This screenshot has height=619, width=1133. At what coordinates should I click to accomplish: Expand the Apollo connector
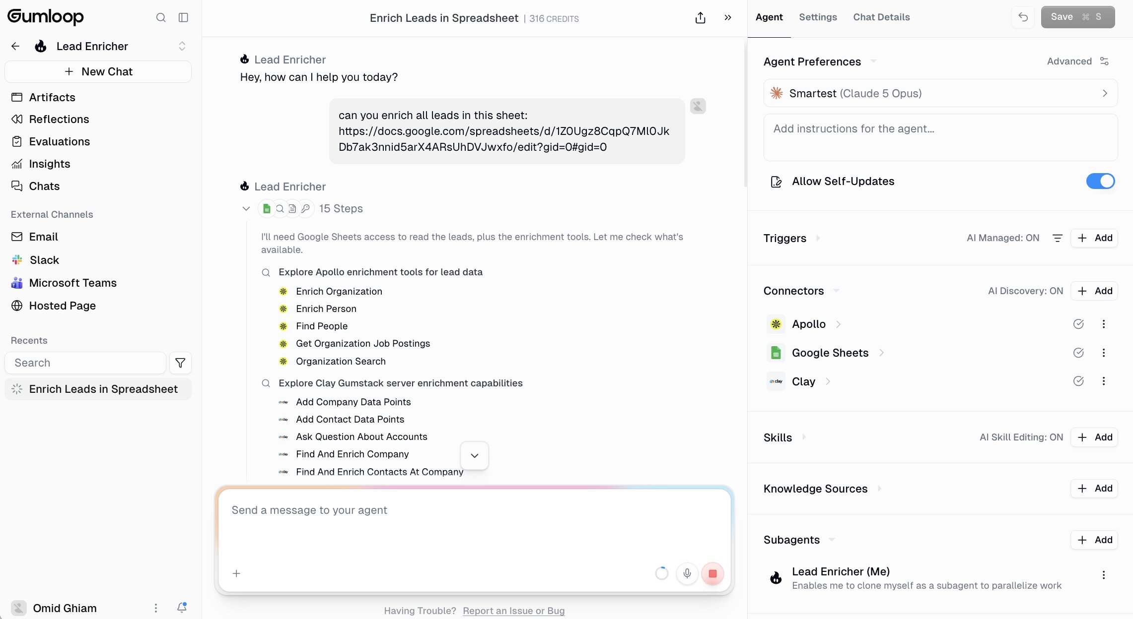tap(838, 324)
